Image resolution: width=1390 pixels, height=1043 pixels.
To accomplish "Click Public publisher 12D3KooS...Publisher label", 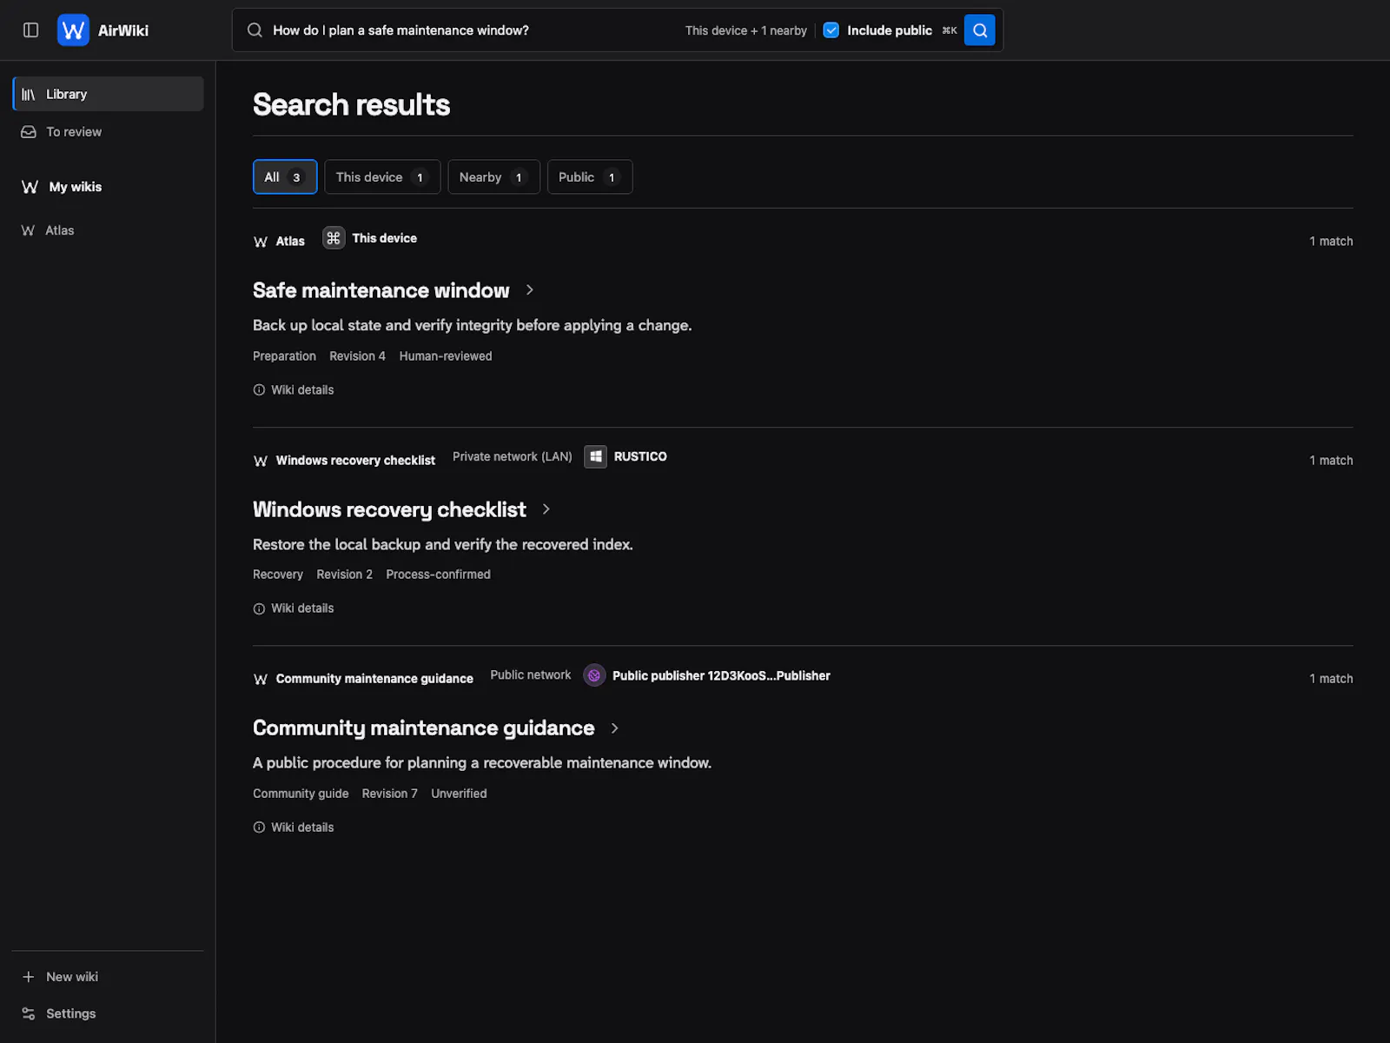I will [x=721, y=675].
